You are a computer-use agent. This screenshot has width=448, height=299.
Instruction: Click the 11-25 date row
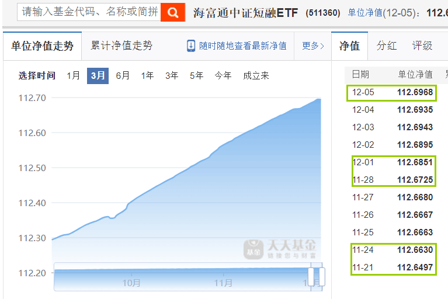pyautogui.click(x=363, y=232)
